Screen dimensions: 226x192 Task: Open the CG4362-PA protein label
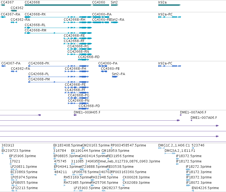point(20,69)
